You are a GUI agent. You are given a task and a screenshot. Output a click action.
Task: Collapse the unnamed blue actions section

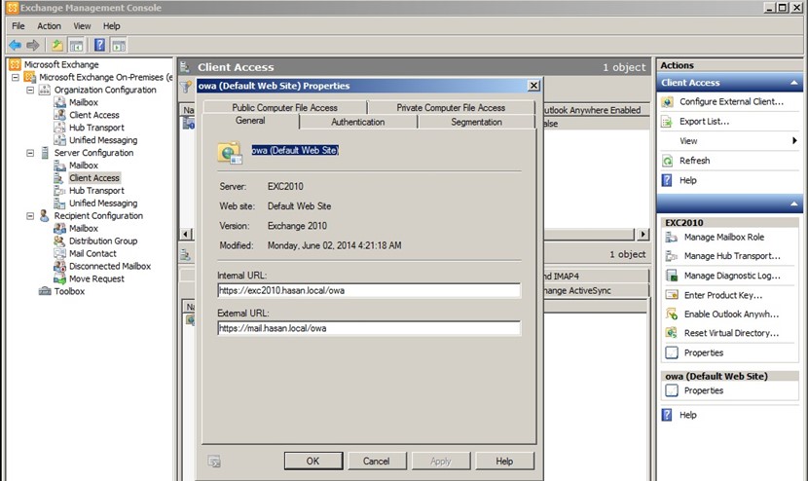pyautogui.click(x=793, y=204)
